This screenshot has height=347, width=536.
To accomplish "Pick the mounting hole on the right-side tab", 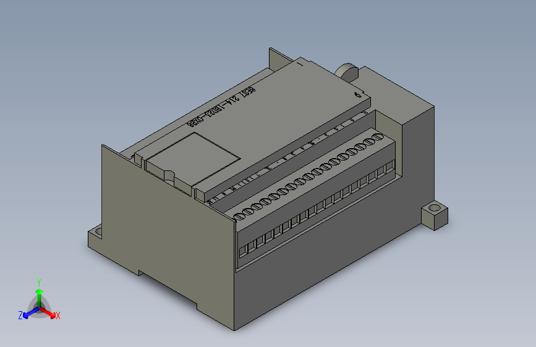I will 435,207.
